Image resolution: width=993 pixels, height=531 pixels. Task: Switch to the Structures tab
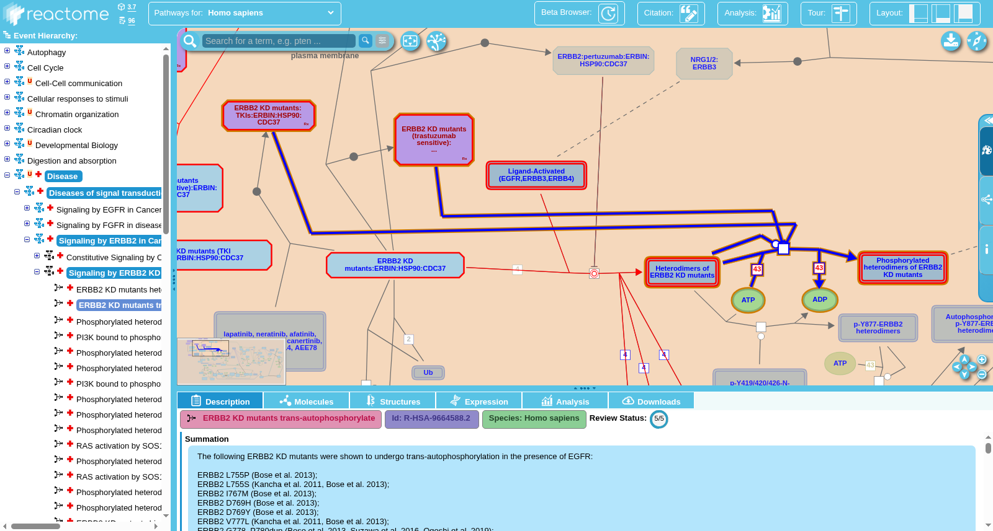pyautogui.click(x=392, y=401)
